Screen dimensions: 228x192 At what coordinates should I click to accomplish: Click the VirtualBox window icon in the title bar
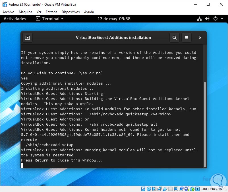[5, 4]
